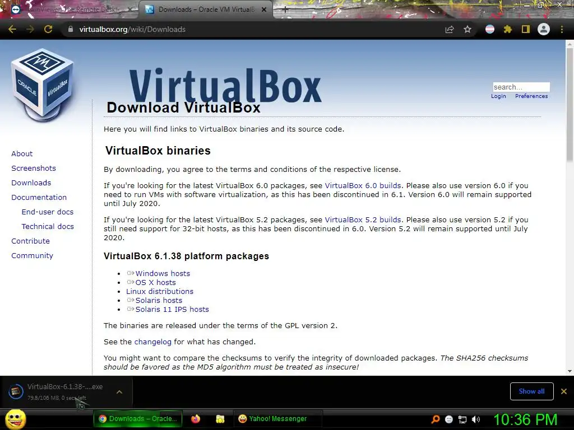Open Contribute in the sidebar
The height and width of the screenshot is (430, 574).
click(x=30, y=241)
